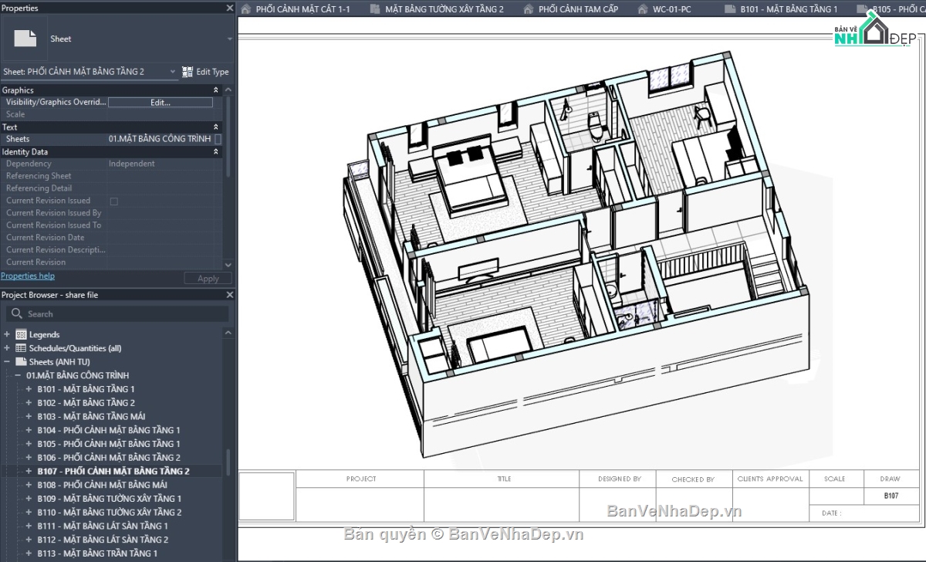Click the Current Revision Date property row

click(112, 238)
